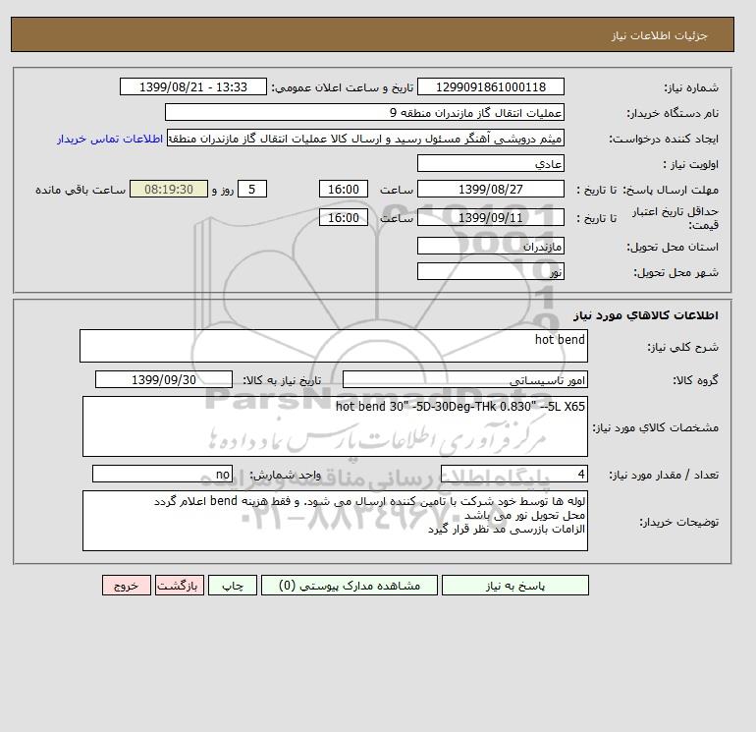756x732 pixels.
Task: Click the اولویت نیاز label
Action: (x=691, y=164)
